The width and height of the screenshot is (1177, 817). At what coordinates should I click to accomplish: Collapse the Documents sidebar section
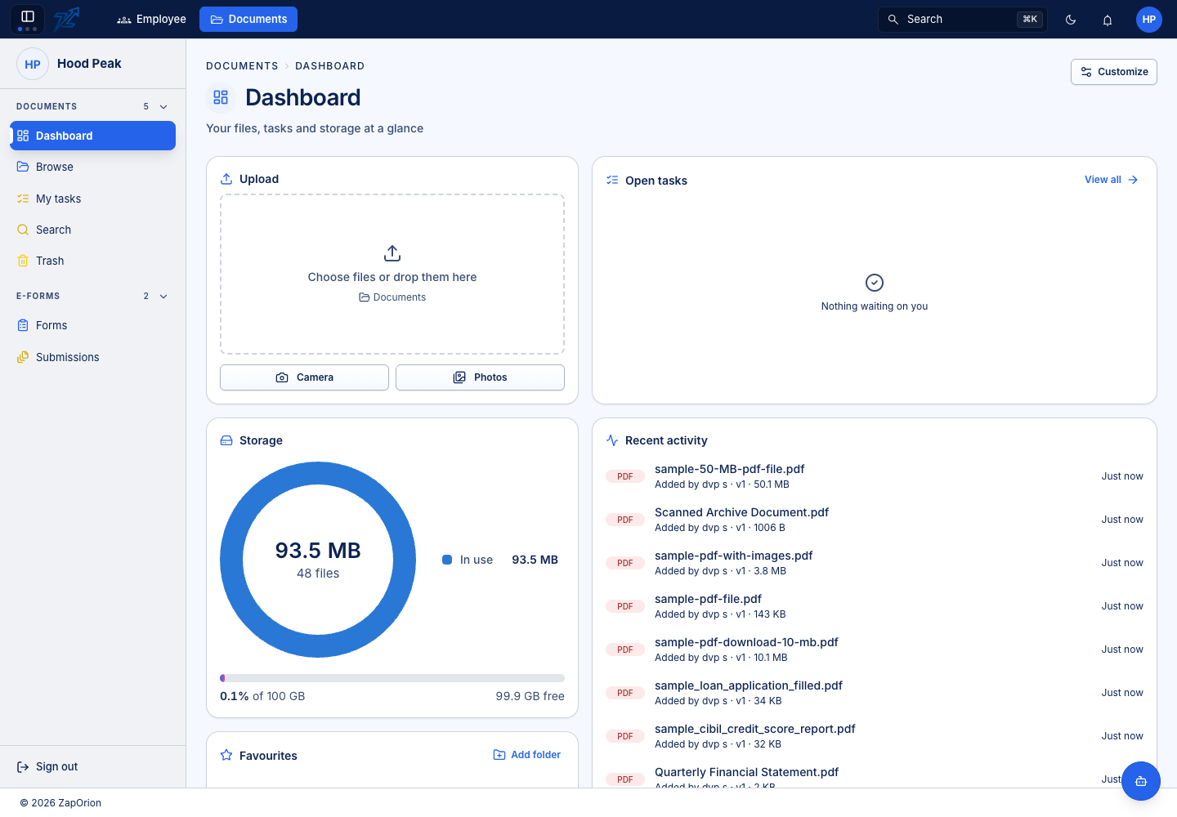[163, 107]
